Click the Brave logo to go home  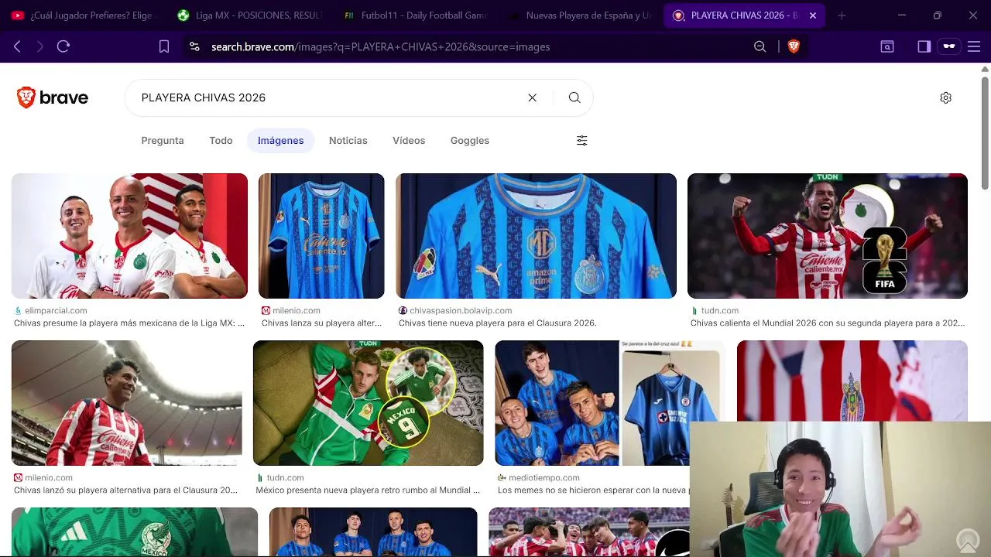53,97
